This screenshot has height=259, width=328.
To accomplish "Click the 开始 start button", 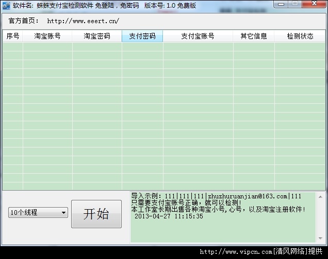I will 96,214.
